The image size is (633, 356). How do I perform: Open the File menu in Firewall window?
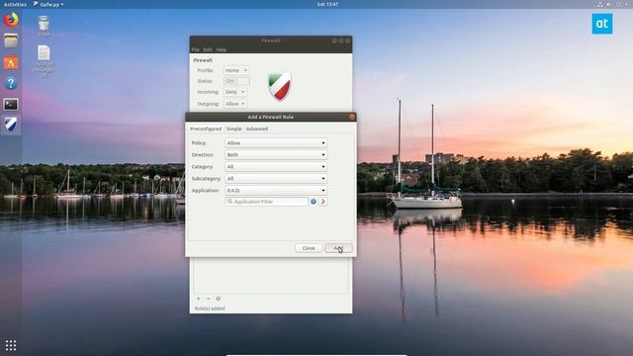(x=196, y=49)
